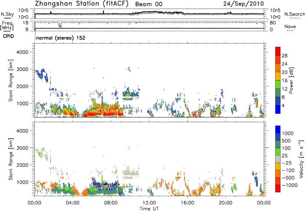Click the '500' label on Velocity colorbar
This screenshot has width=305, height=211.
pyautogui.click(x=286, y=141)
